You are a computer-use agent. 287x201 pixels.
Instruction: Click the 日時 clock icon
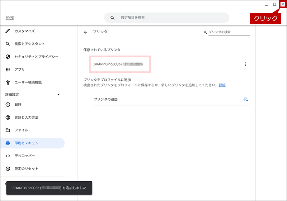point(8,105)
